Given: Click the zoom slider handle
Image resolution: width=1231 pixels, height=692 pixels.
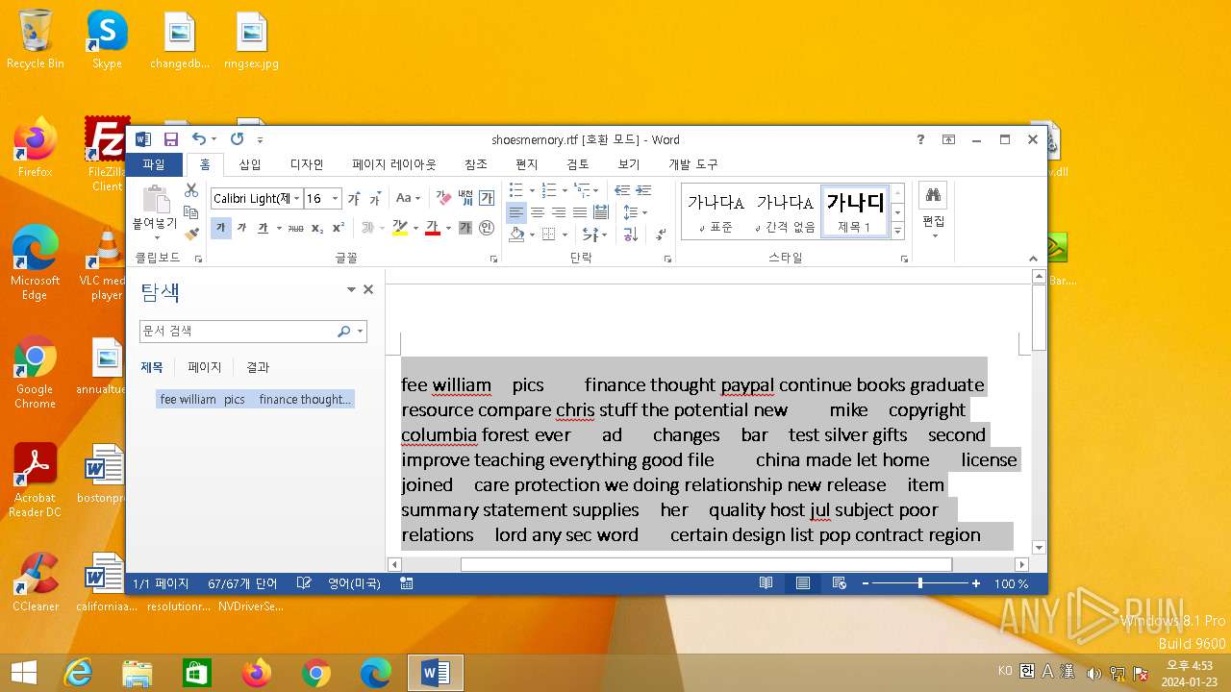Looking at the screenshot, I should 920,583.
